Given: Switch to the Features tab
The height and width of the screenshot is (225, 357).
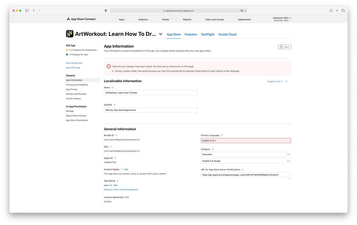Looking at the screenshot, I should tap(191, 34).
